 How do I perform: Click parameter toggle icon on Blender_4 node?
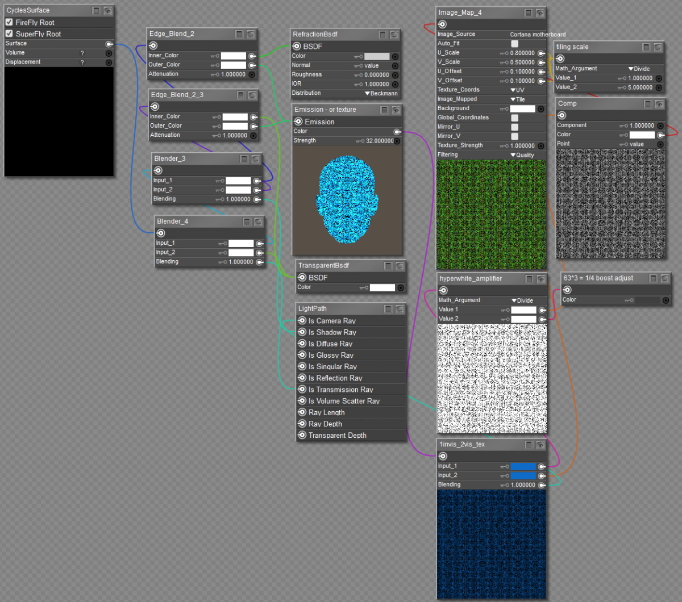(x=247, y=221)
